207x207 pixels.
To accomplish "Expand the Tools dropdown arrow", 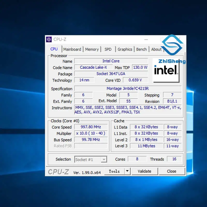I will pos(127,171).
